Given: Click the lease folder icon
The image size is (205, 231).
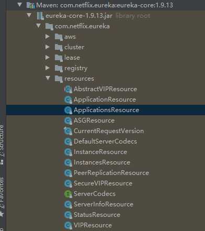Looking at the screenshot, I should coord(59,58).
